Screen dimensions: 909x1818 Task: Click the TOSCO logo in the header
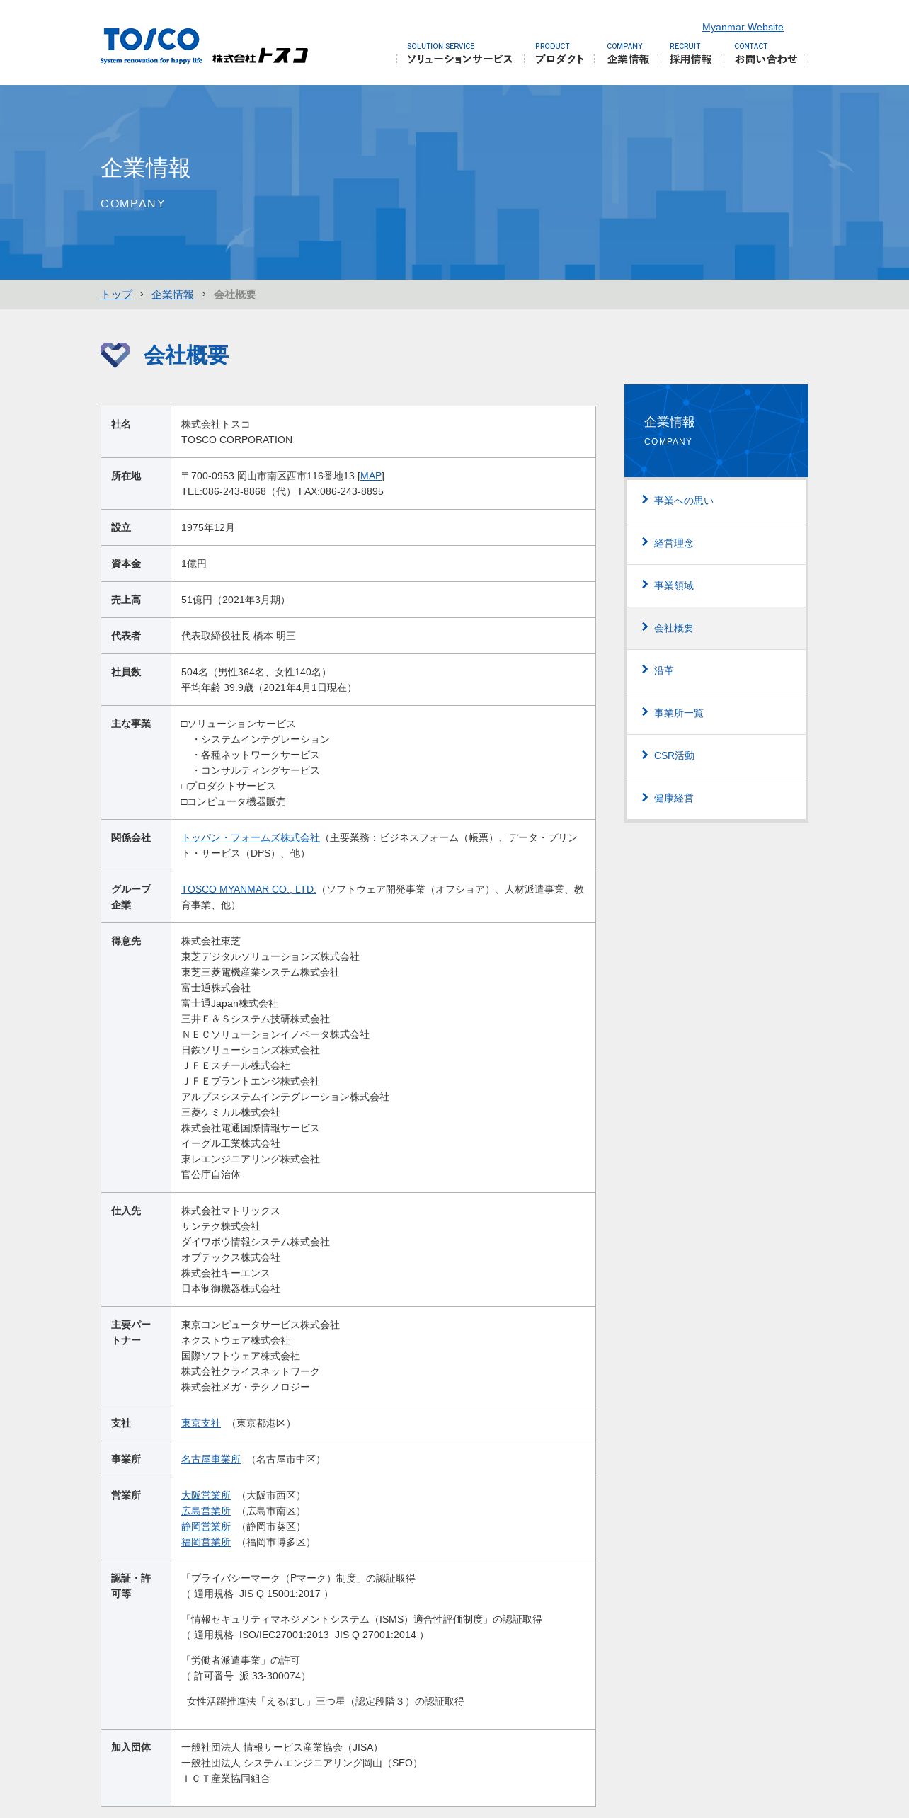pos(151,46)
